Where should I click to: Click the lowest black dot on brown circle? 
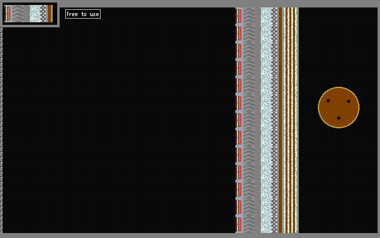tap(338, 118)
